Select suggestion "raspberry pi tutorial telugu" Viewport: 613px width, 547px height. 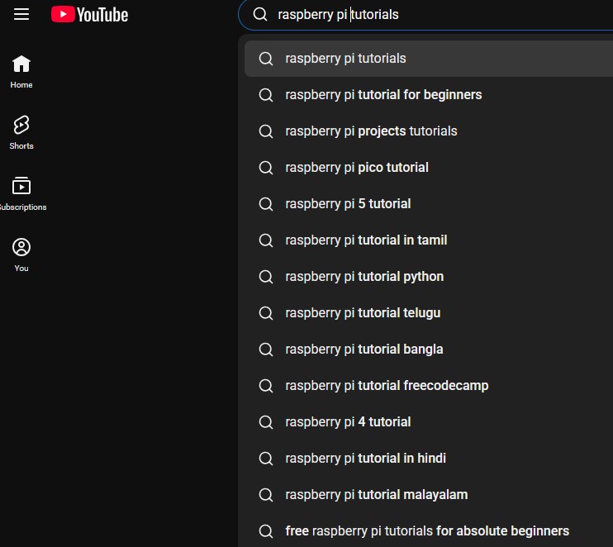(429, 313)
